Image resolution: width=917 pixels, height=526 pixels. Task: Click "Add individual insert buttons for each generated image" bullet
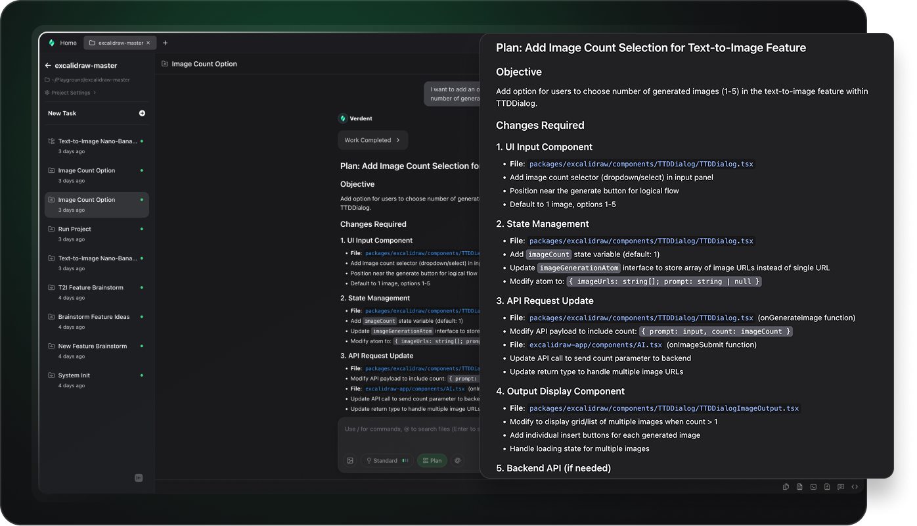[x=605, y=435]
